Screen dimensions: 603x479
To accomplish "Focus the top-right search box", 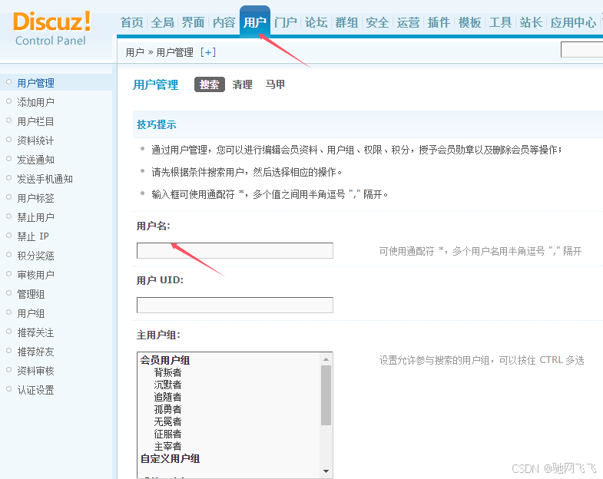I will tap(581, 50).
